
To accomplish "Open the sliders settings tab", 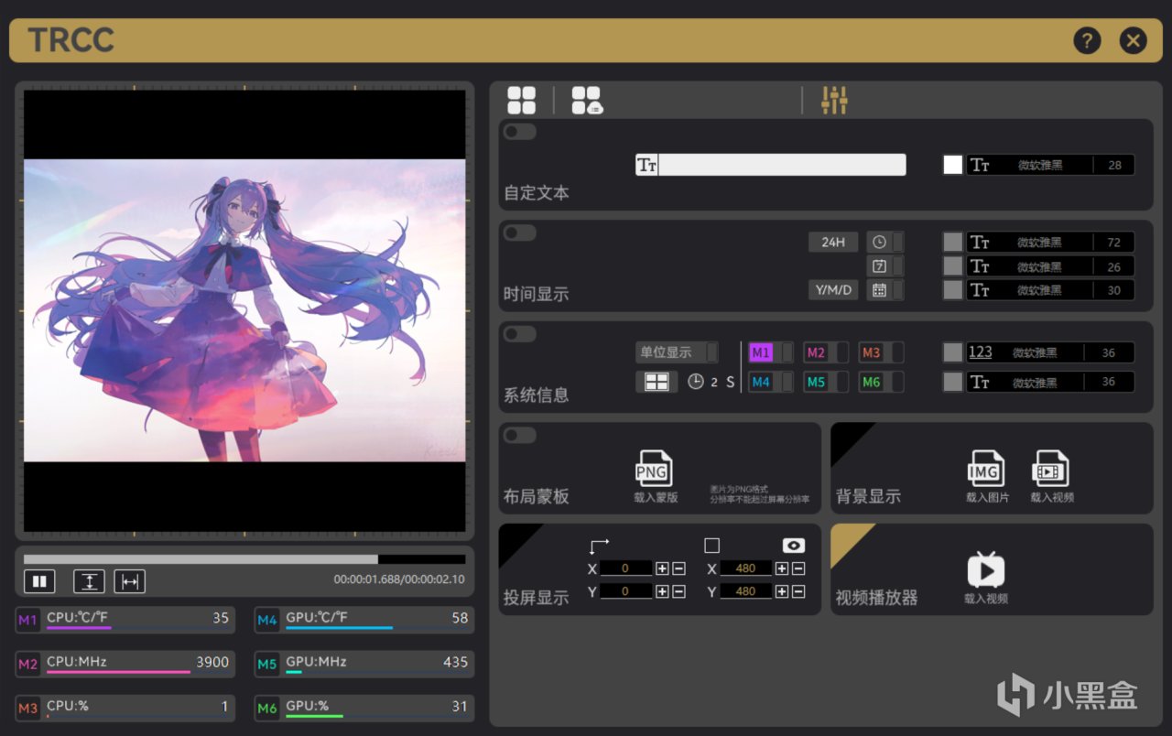I will [x=834, y=101].
